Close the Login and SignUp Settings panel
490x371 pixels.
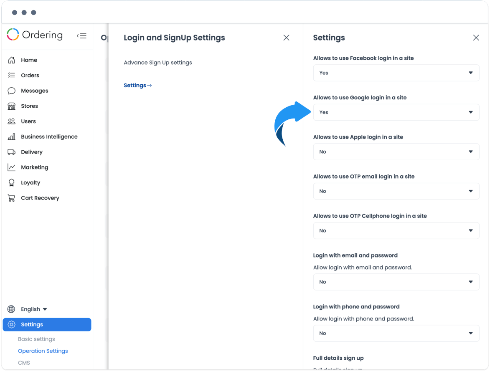286,38
